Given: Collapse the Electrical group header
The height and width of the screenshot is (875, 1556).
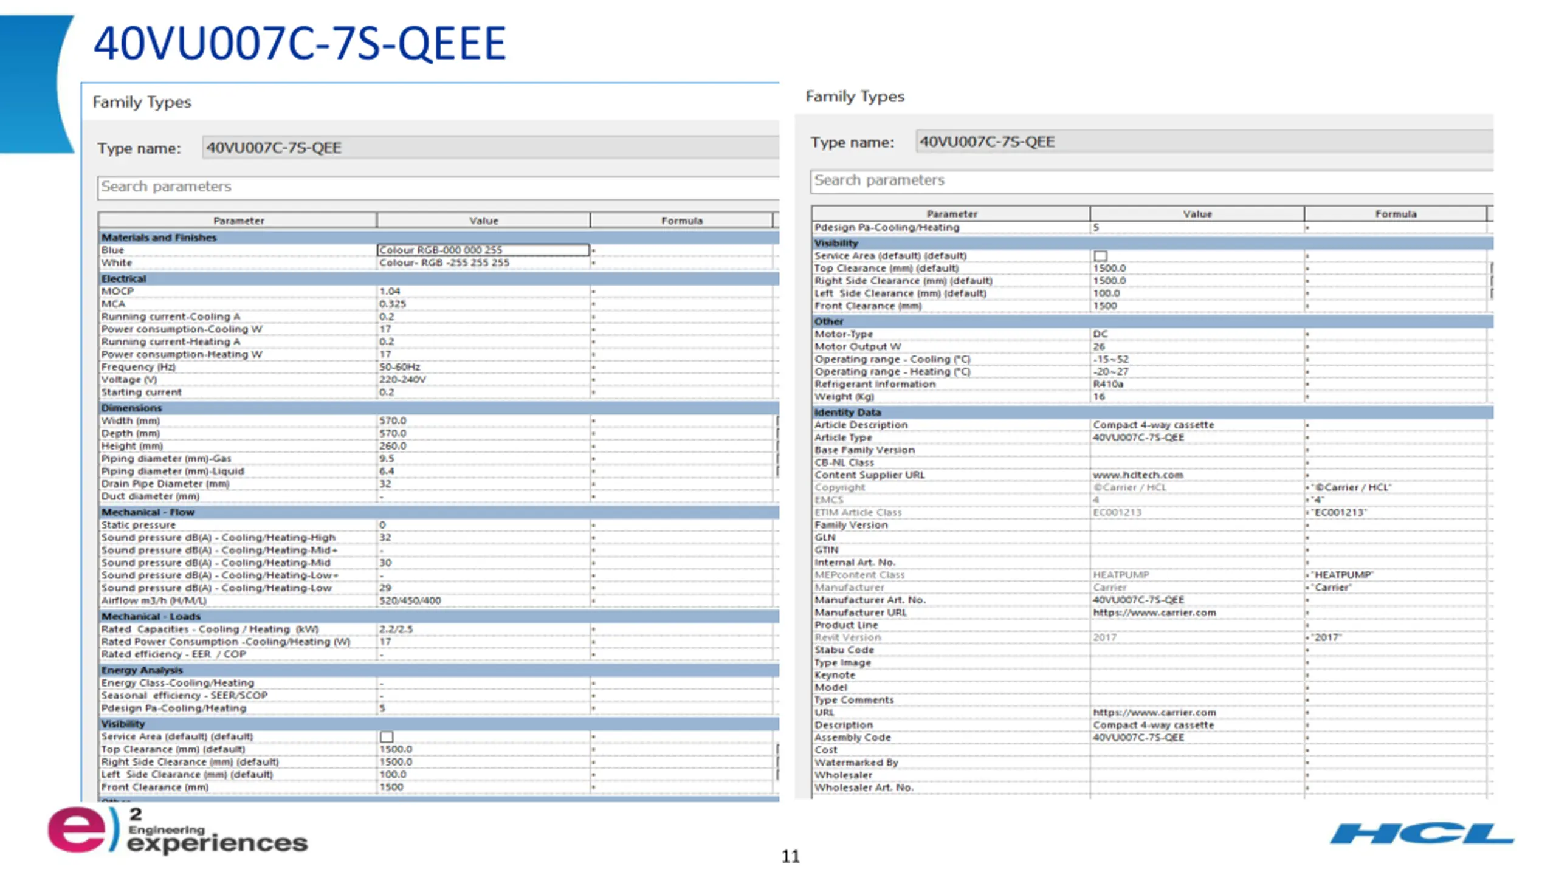Looking at the screenshot, I should (x=438, y=278).
